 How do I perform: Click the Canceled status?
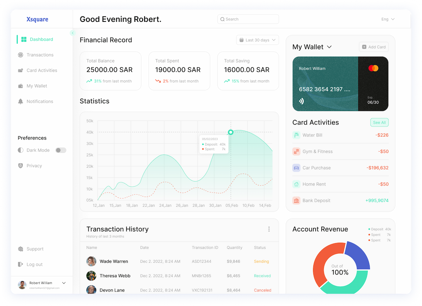click(263, 290)
